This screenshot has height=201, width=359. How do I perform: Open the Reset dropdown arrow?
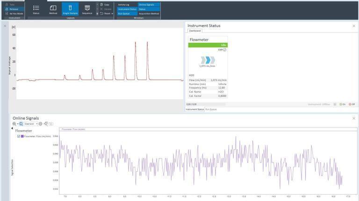[x=112, y=13]
